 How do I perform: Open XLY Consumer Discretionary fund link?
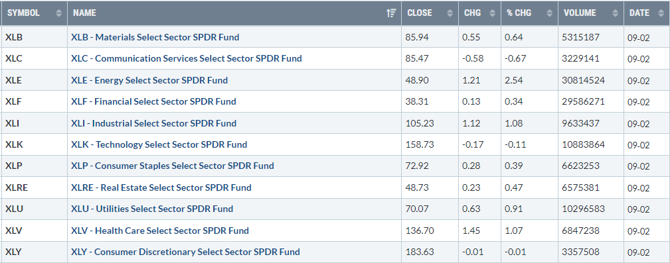pyautogui.click(x=185, y=252)
